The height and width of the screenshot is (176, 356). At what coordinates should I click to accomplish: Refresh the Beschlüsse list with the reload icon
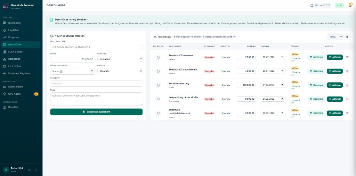click(x=347, y=37)
